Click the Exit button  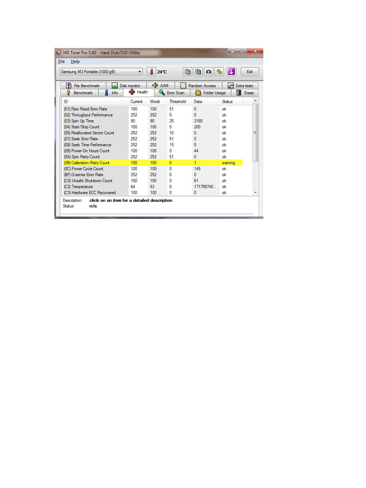[249, 71]
